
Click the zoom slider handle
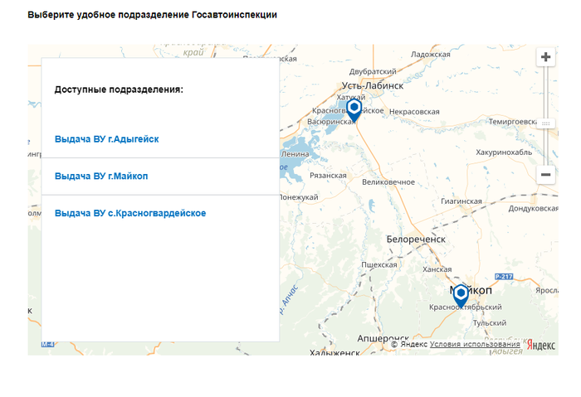(546, 123)
